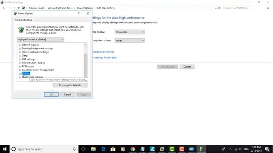This screenshot has height=153, width=273.
Task: Click the dialog help question mark
Action: [x=79, y=13]
